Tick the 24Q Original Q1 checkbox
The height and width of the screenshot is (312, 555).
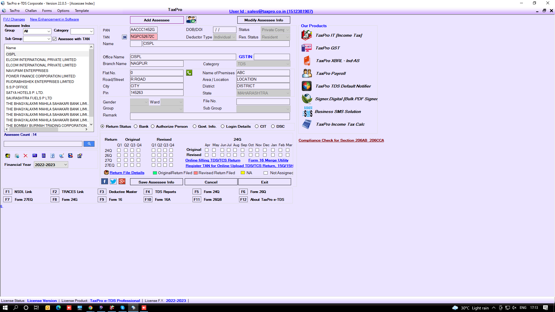[119, 150]
